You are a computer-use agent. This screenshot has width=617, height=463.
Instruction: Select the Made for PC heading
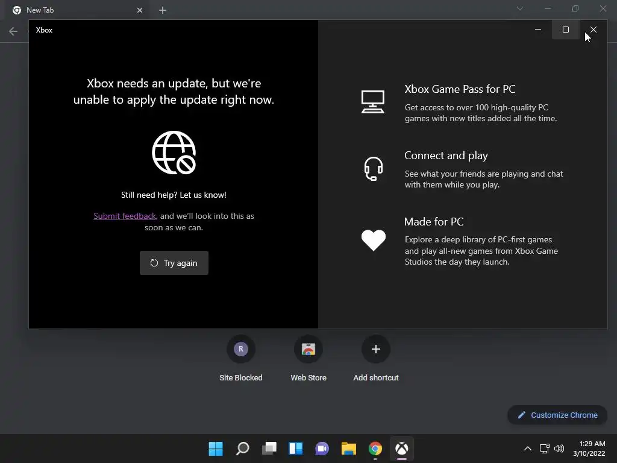click(434, 222)
